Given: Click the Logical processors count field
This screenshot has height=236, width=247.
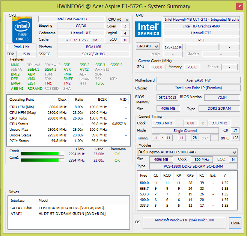Looking at the screenshot, I should 125,33.
